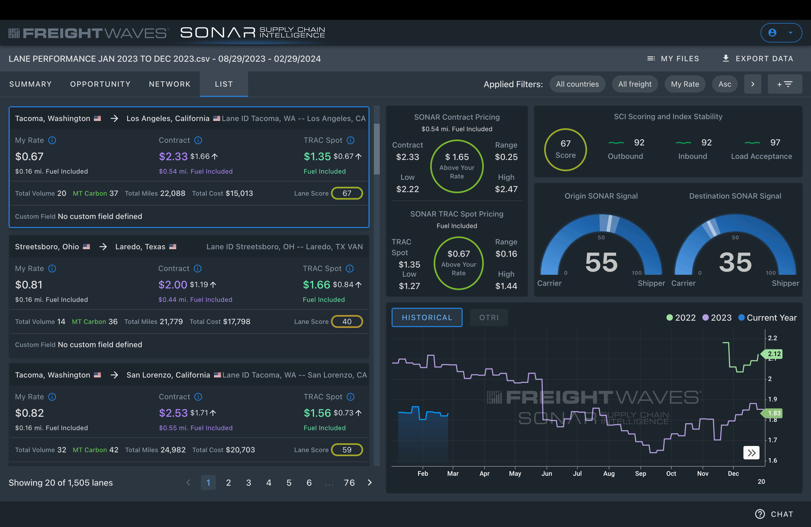The width and height of the screenshot is (811, 527).
Task: Open Contract info icon for Streetsboro–Laredo lane
Action: pyautogui.click(x=198, y=269)
